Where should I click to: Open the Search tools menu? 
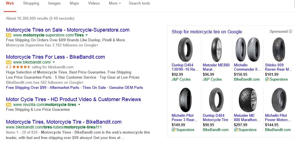pos(139,3)
